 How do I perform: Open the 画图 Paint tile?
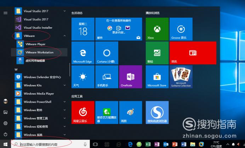131,112
